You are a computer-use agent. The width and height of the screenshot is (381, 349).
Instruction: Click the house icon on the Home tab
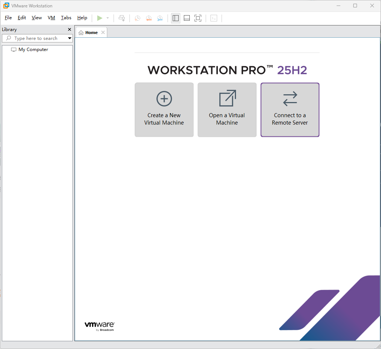pos(81,32)
